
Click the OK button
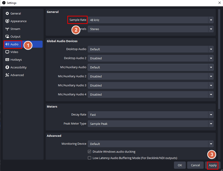[180, 165]
